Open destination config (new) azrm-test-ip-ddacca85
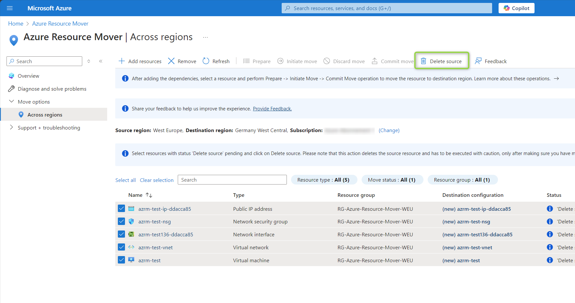The width and height of the screenshot is (575, 303). 477,209
